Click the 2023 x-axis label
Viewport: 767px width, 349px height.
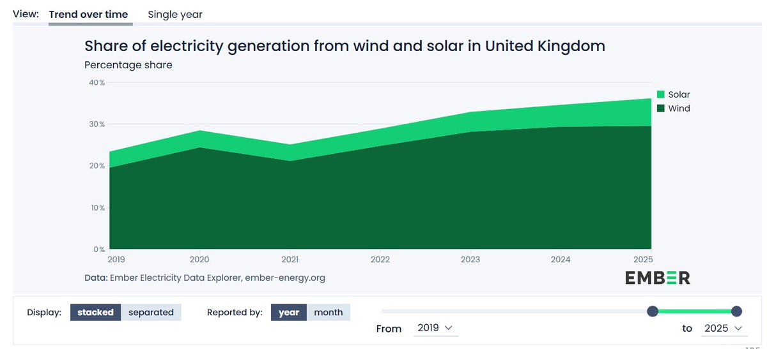pos(470,260)
